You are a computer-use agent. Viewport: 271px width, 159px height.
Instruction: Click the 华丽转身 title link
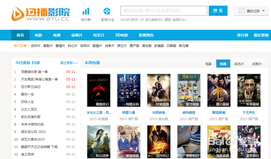(x=159, y=113)
